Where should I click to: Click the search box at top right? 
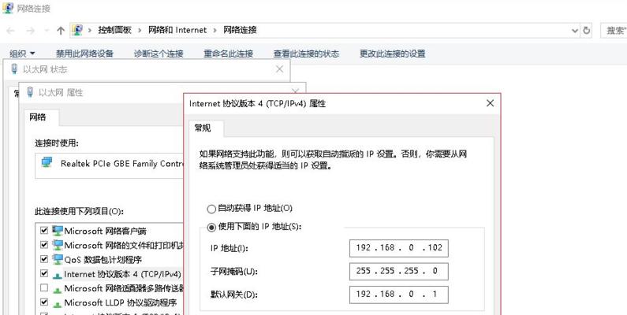pos(614,31)
